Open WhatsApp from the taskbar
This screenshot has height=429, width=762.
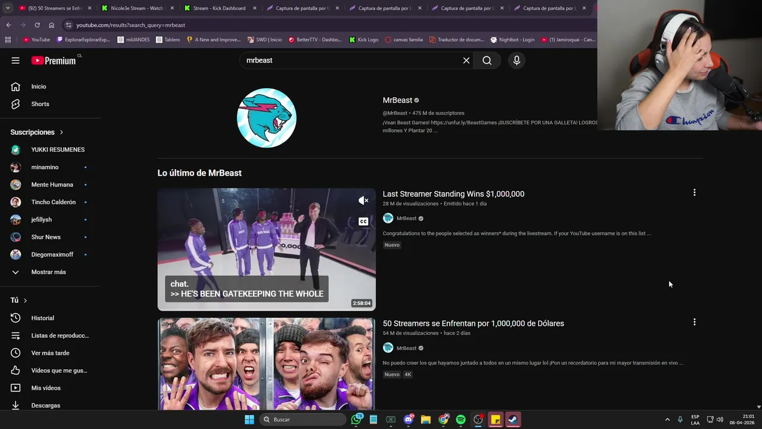[356, 419]
